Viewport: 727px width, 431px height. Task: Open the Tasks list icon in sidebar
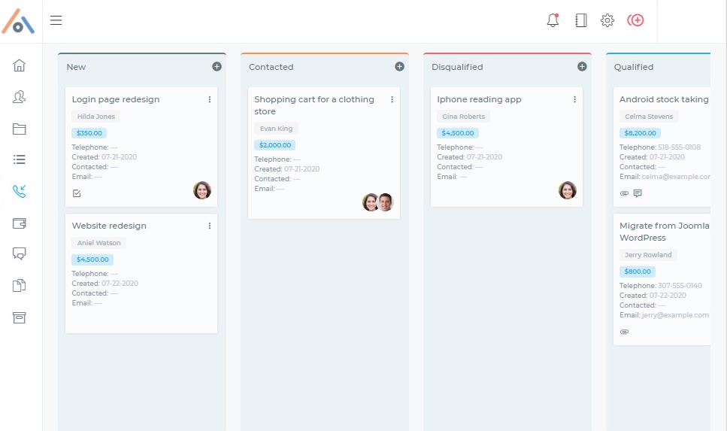pos(20,159)
